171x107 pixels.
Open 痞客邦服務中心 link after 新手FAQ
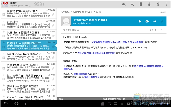pyautogui.click(x=82, y=74)
